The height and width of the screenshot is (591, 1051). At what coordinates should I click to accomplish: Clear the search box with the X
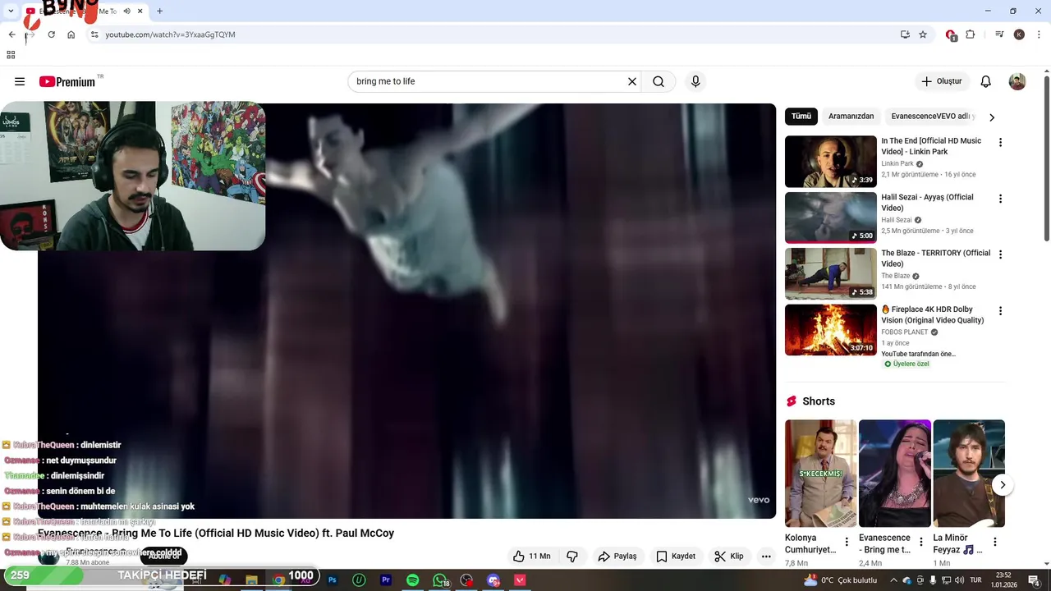pyautogui.click(x=632, y=81)
